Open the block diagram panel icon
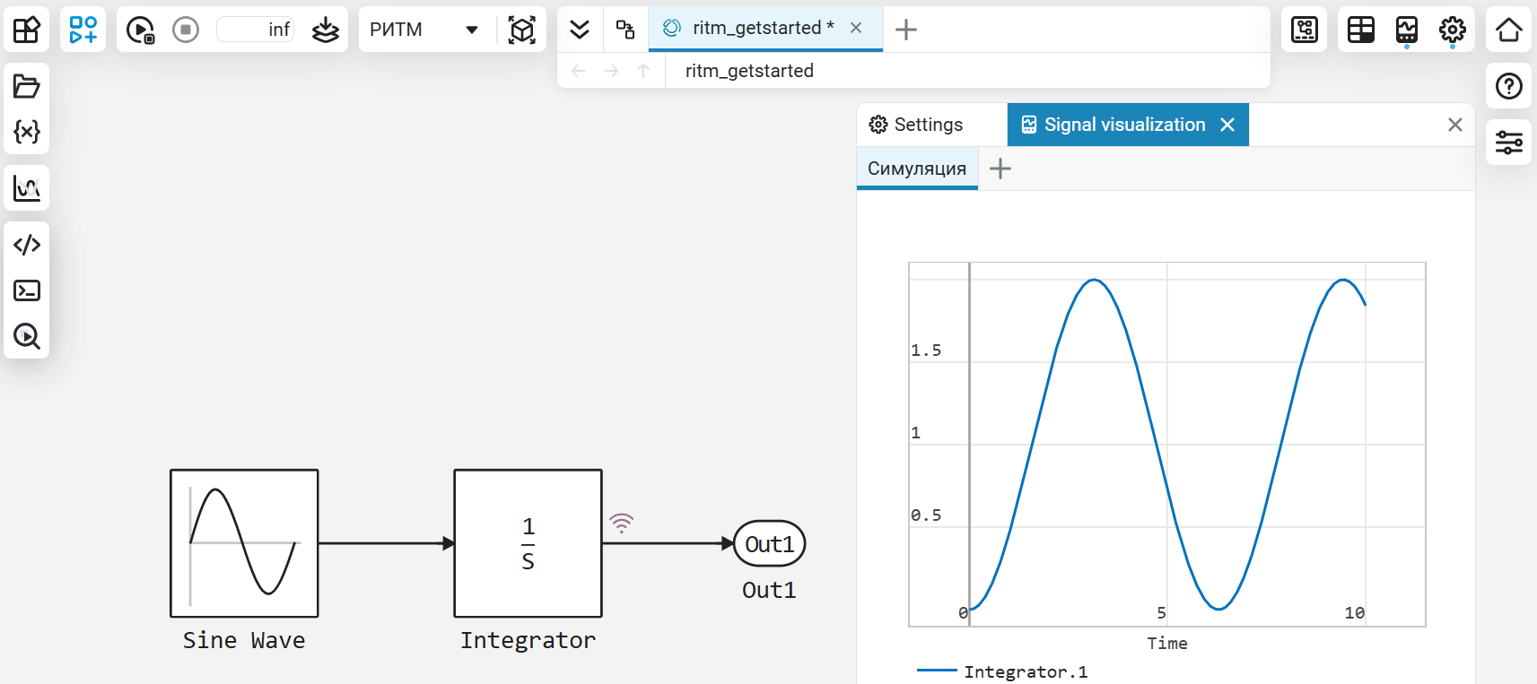1537x684 pixels. tap(1305, 30)
